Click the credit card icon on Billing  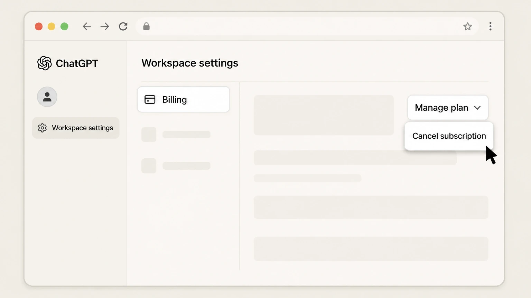[x=150, y=100]
